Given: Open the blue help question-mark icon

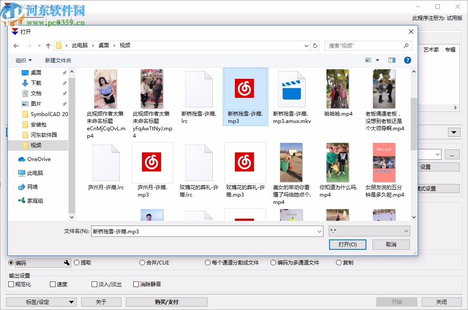Looking at the screenshot, I should coord(407,60).
